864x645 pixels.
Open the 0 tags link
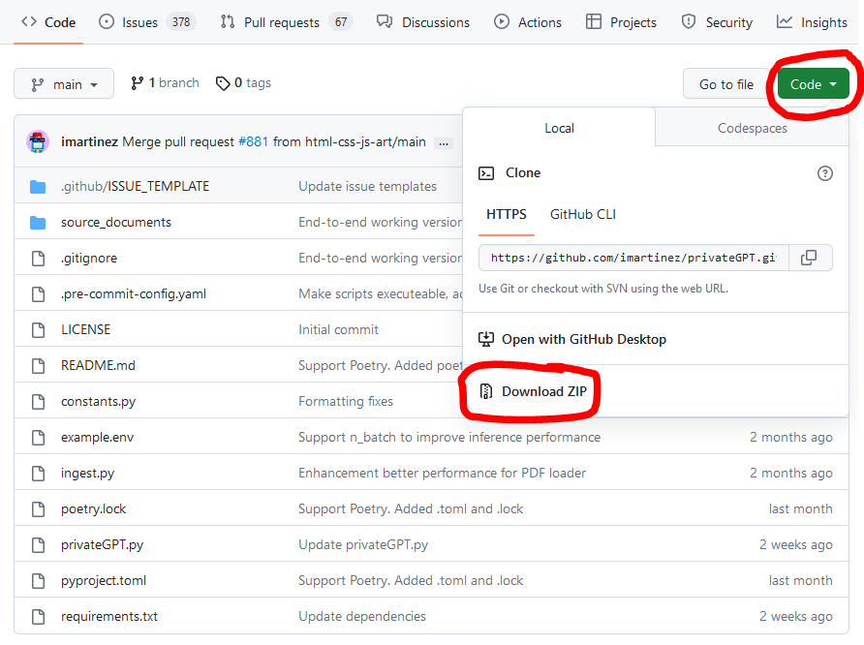click(244, 83)
